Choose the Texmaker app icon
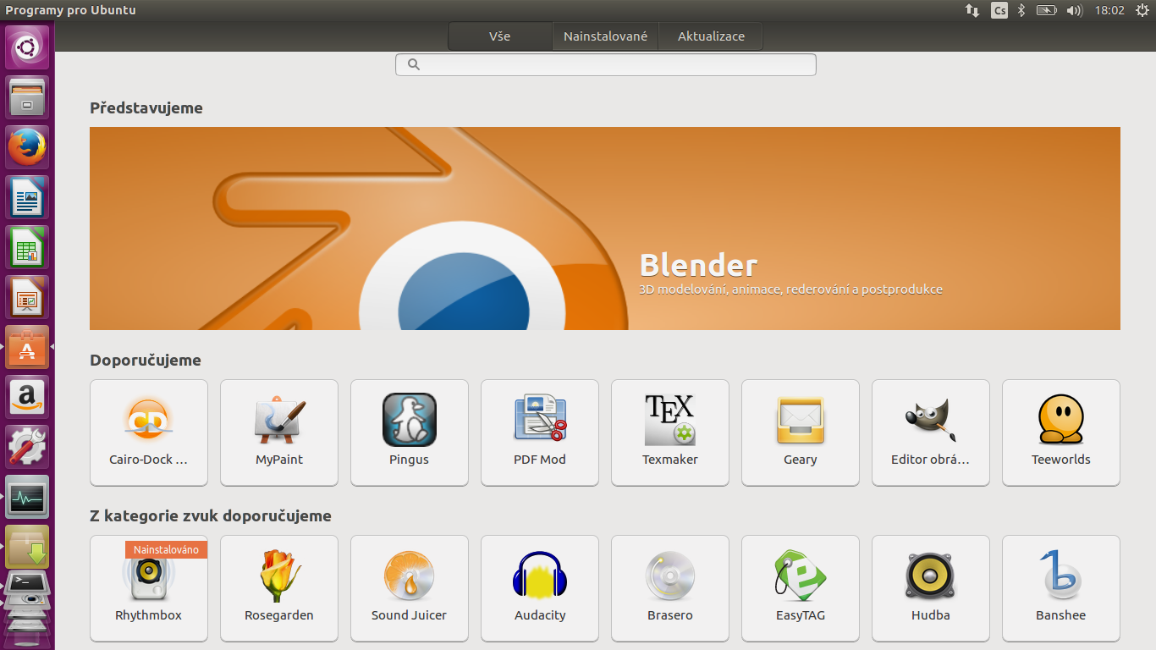 (670, 420)
